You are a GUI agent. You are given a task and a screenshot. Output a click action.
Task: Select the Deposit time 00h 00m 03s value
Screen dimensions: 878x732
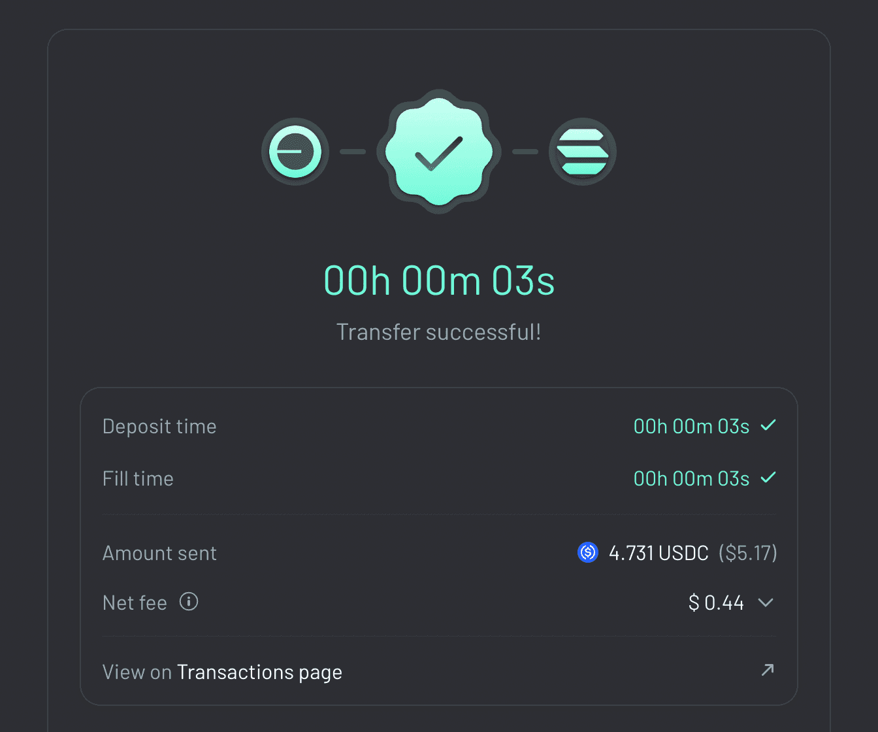[691, 426]
